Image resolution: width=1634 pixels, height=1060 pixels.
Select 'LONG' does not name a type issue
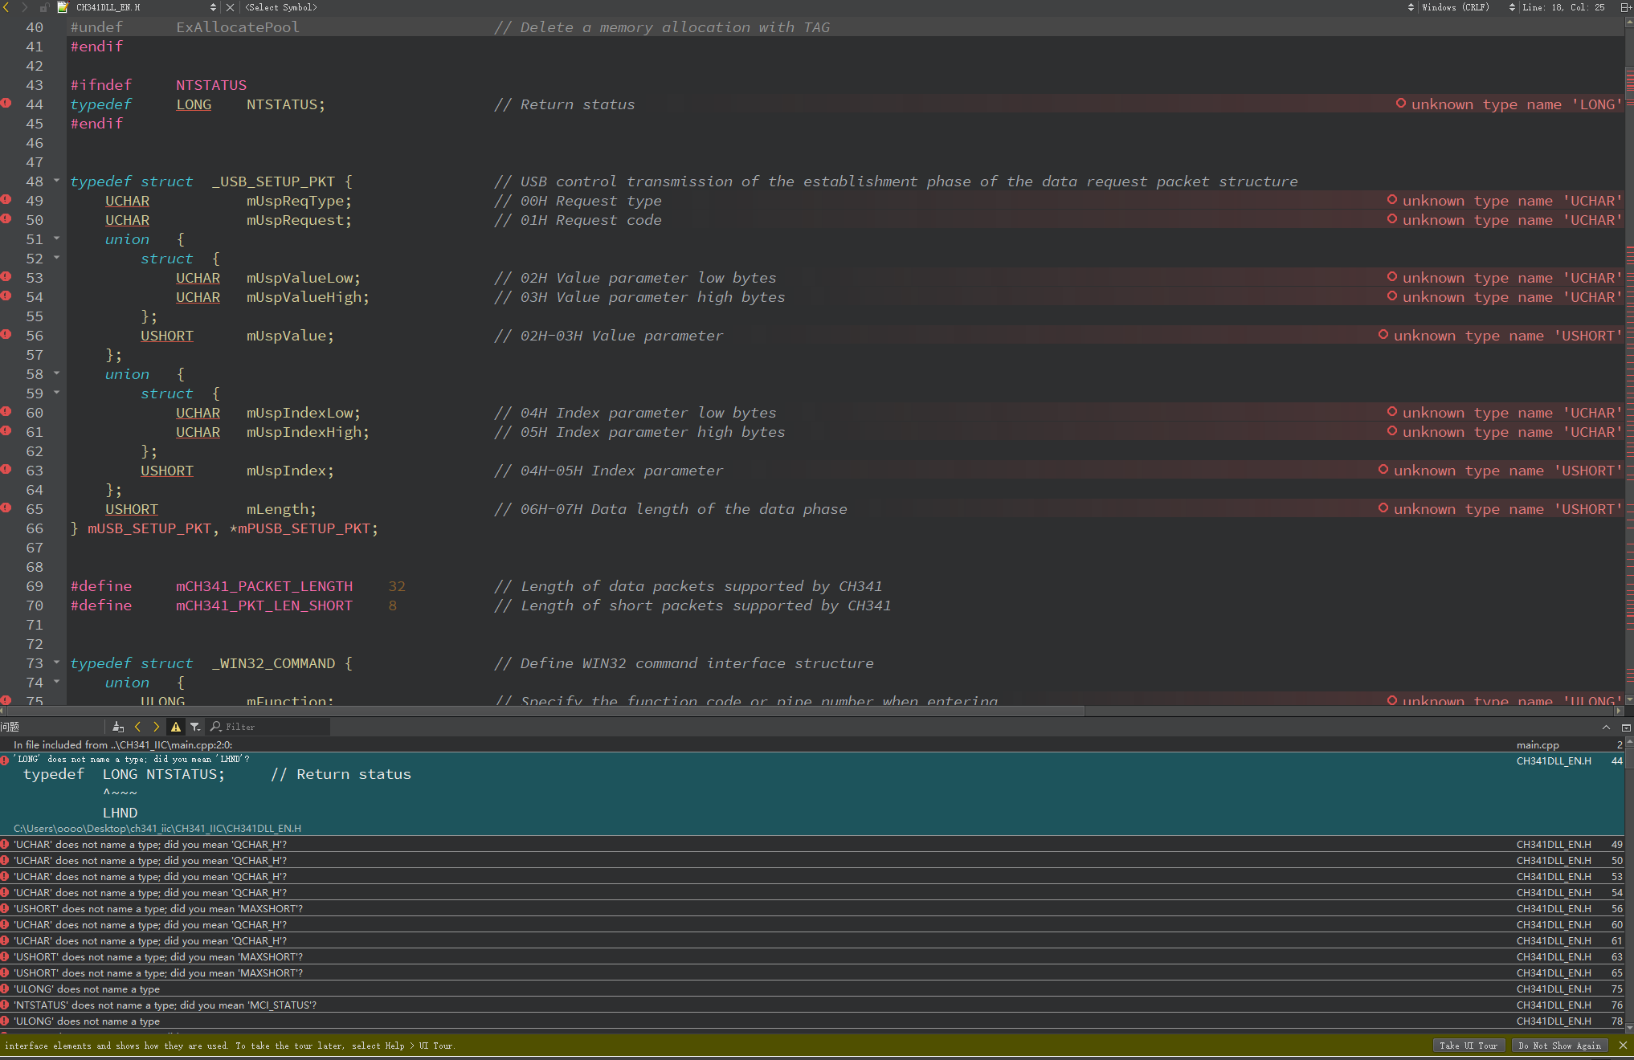[811, 793]
